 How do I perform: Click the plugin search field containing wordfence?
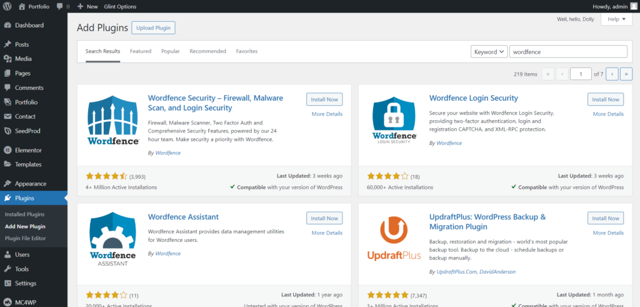pos(568,52)
